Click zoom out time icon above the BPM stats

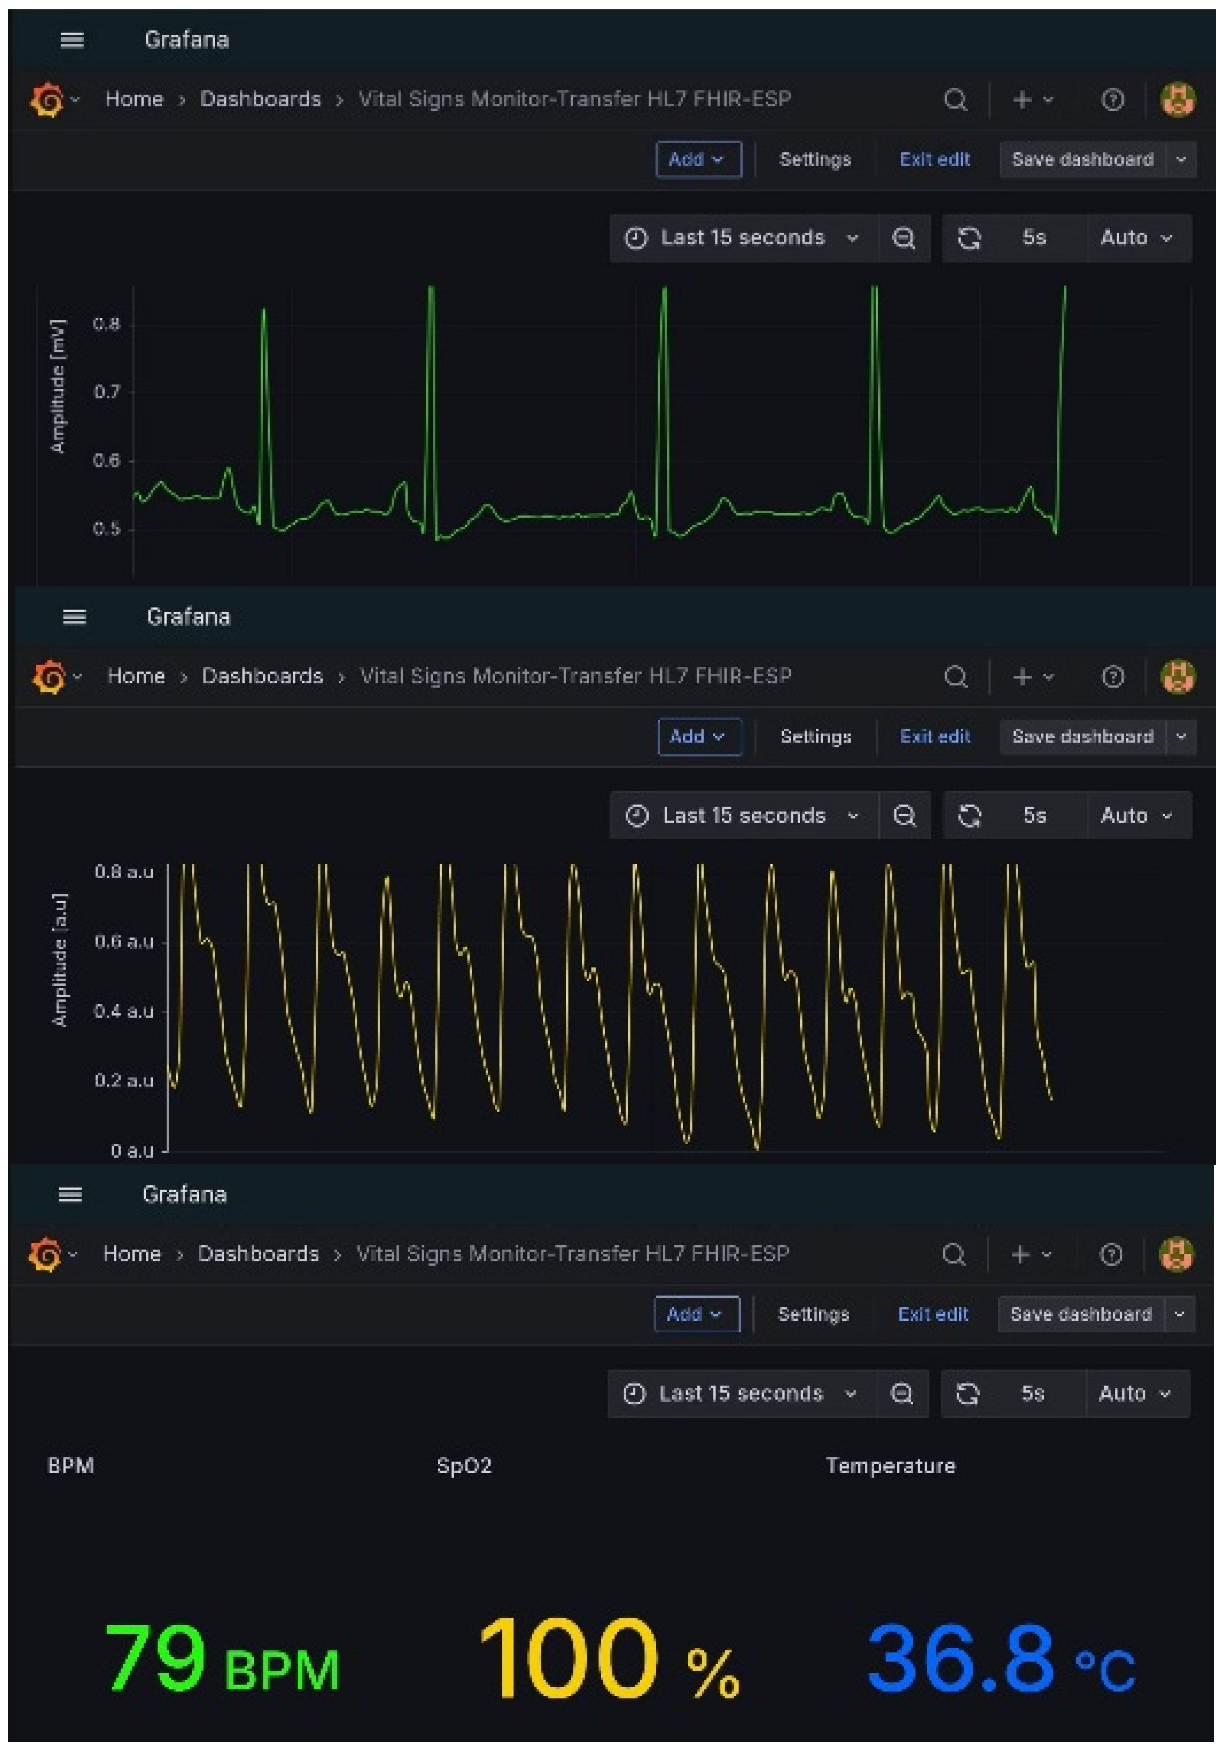coord(902,1393)
